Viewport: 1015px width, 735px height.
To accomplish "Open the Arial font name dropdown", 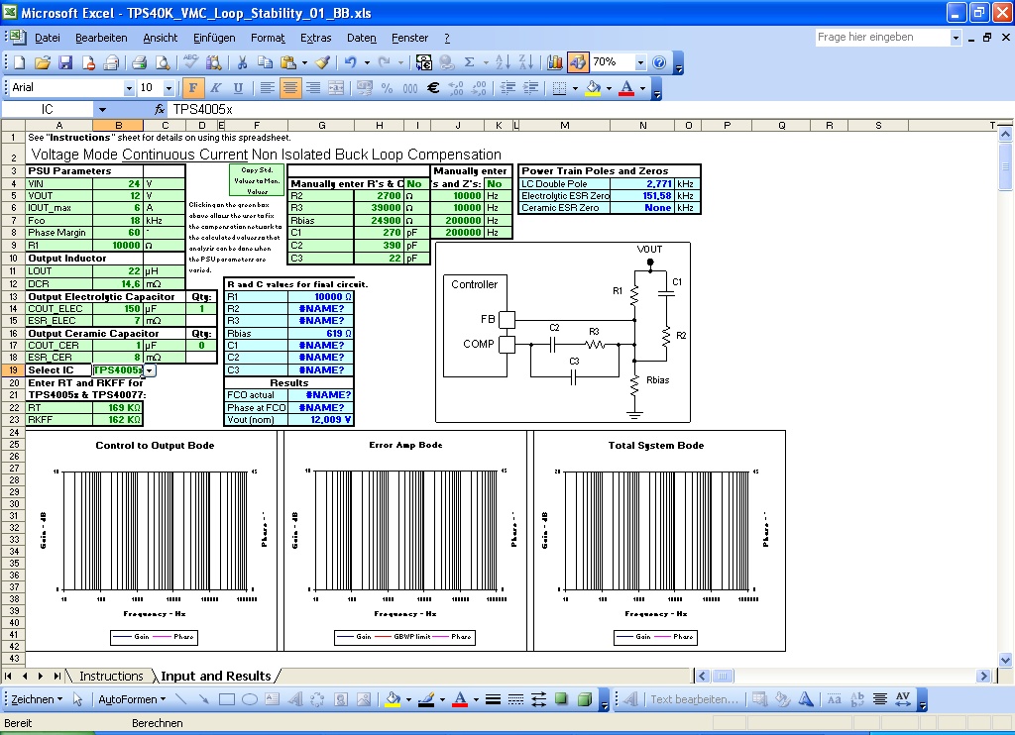I will (x=129, y=88).
